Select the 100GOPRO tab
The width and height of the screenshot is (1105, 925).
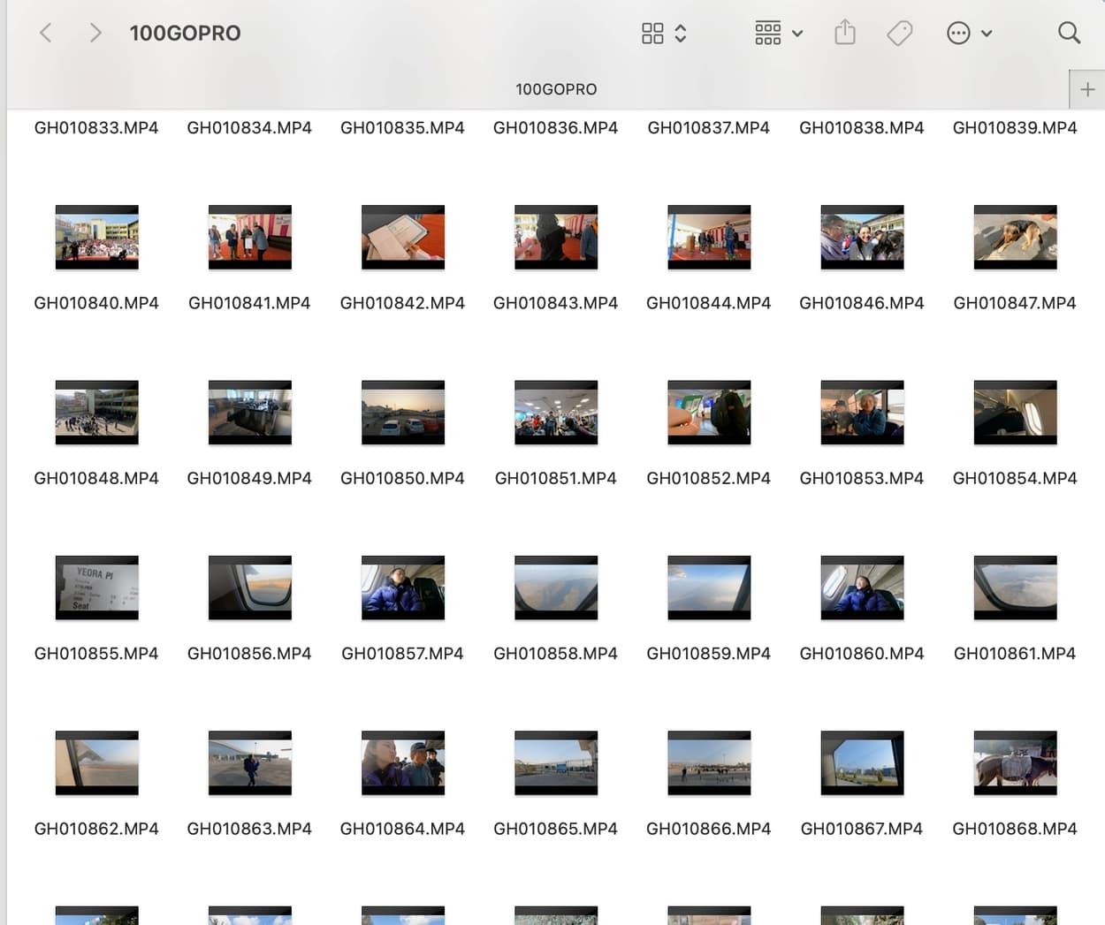pyautogui.click(x=556, y=89)
